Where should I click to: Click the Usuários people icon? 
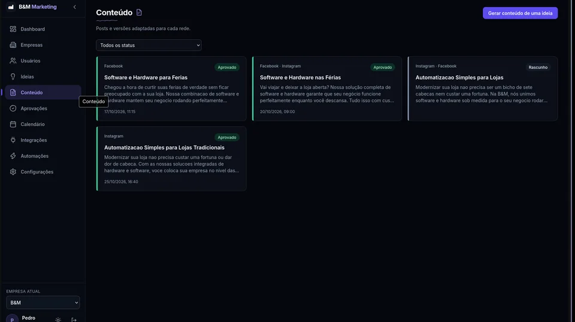tap(13, 61)
